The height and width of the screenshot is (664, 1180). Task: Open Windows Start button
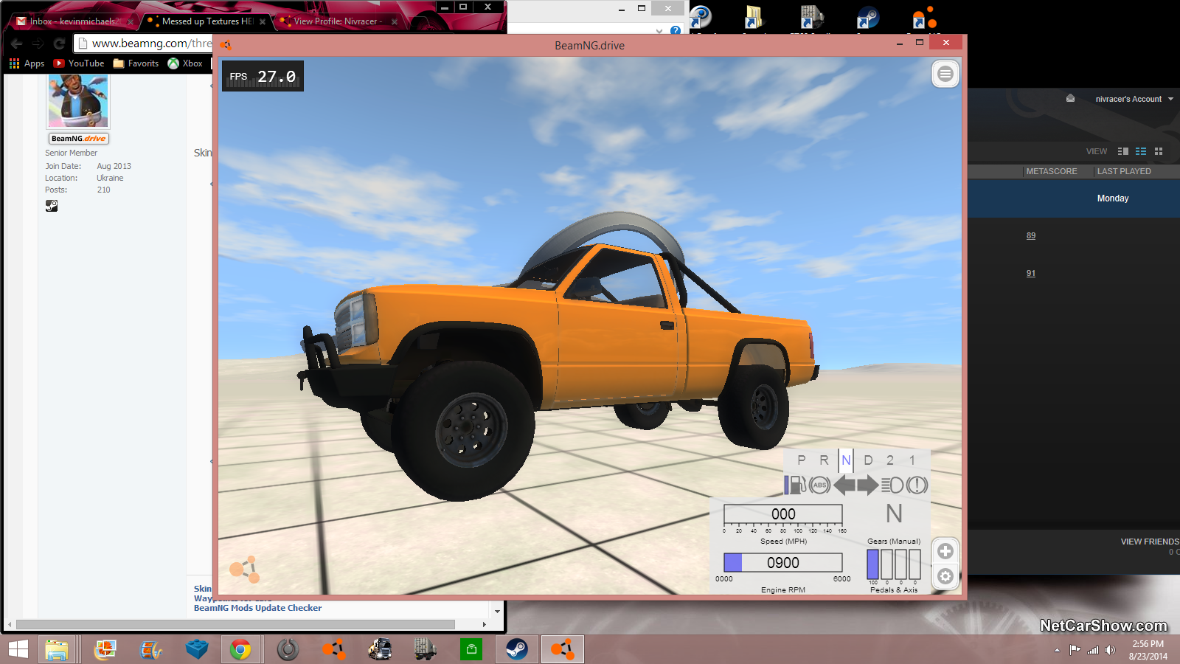point(18,649)
